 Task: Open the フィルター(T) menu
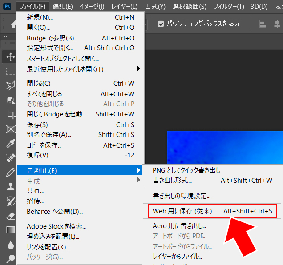pyautogui.click(x=229, y=7)
